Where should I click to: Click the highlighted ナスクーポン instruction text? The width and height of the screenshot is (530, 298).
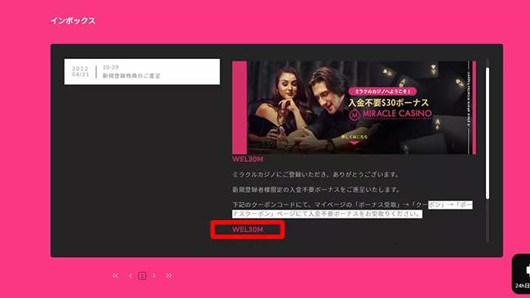327,213
